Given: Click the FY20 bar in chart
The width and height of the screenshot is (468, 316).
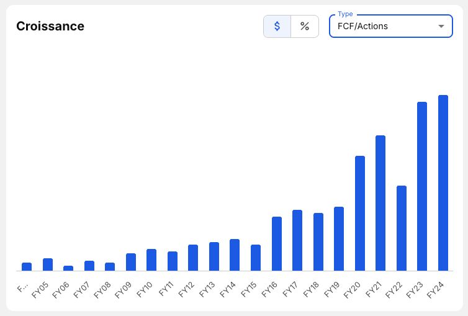Looking at the screenshot, I should pyautogui.click(x=360, y=214).
